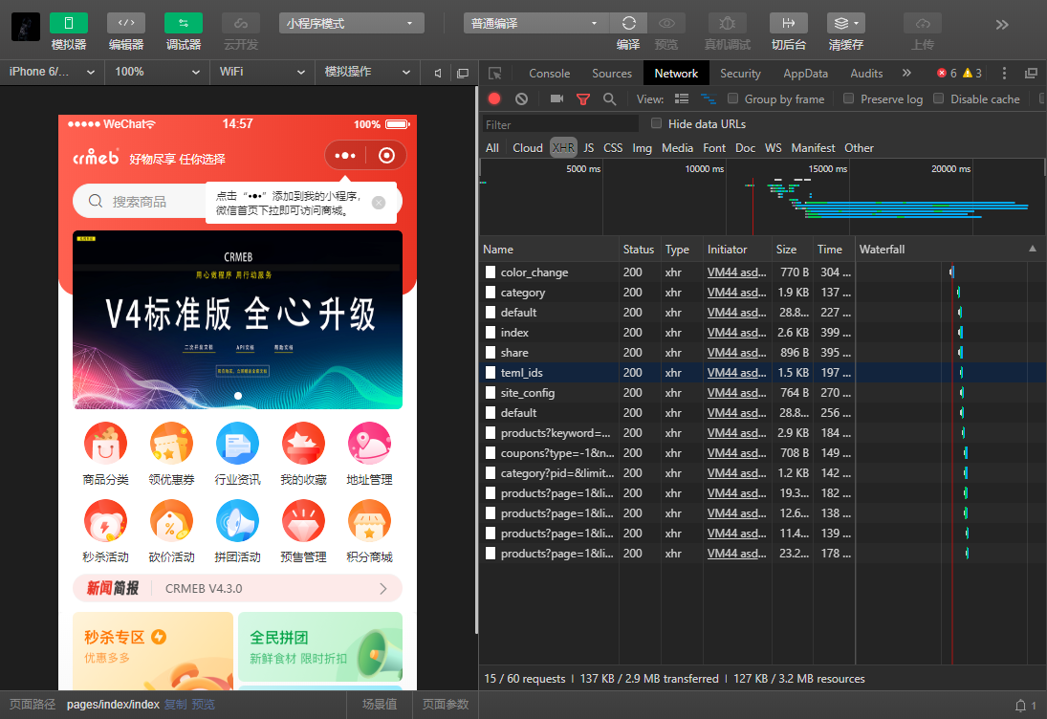Viewport: 1047px width, 719px height.
Task: Select large request rows view icon
Action: click(x=682, y=98)
